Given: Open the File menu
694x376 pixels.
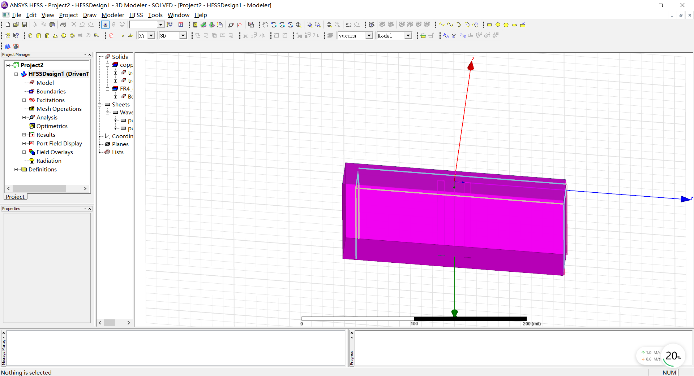Looking at the screenshot, I should [x=17, y=15].
